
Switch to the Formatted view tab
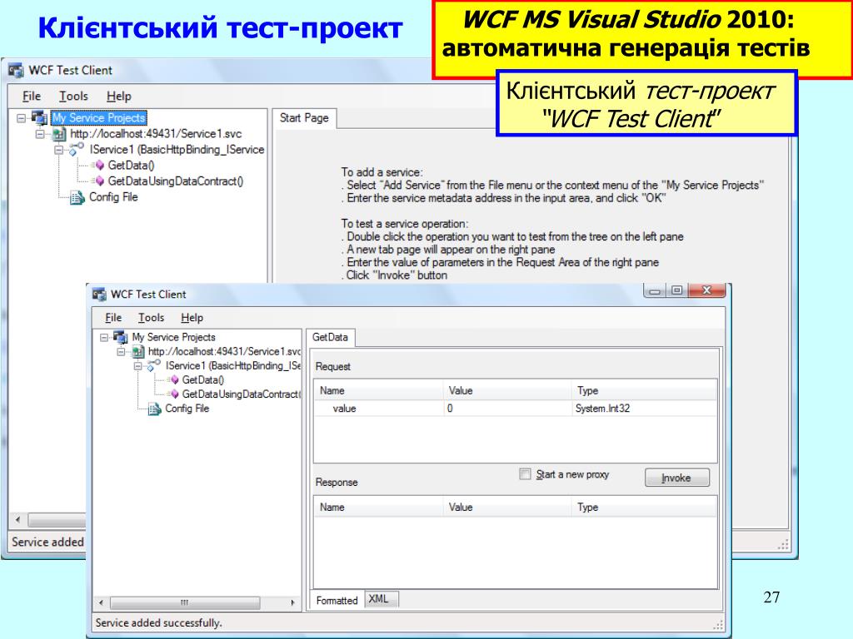click(337, 600)
